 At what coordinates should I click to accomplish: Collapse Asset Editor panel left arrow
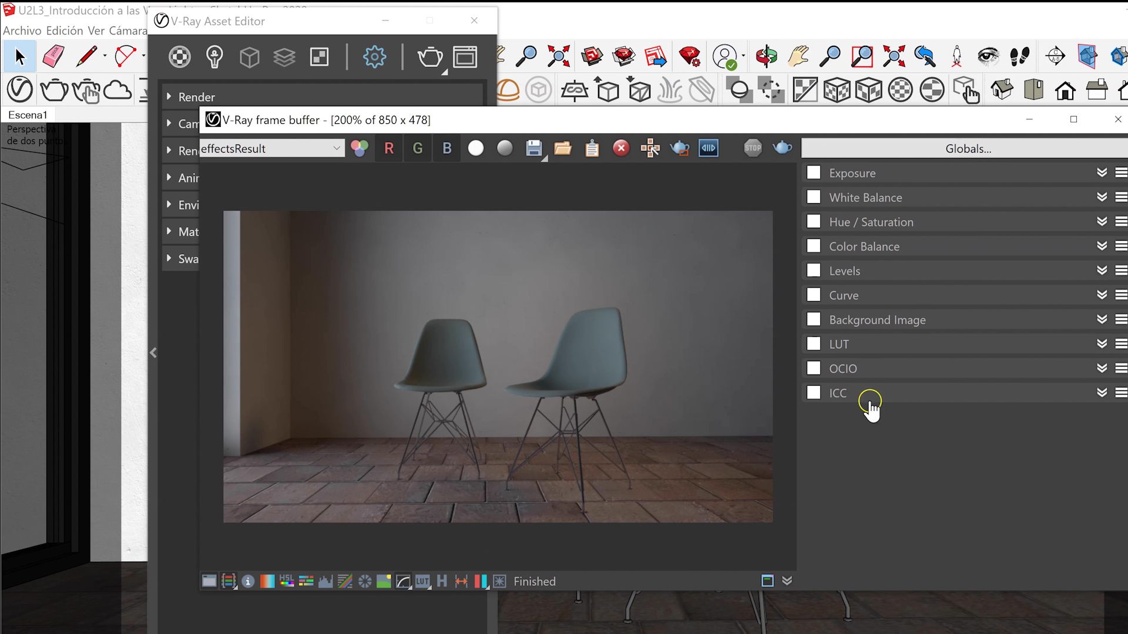tap(153, 353)
